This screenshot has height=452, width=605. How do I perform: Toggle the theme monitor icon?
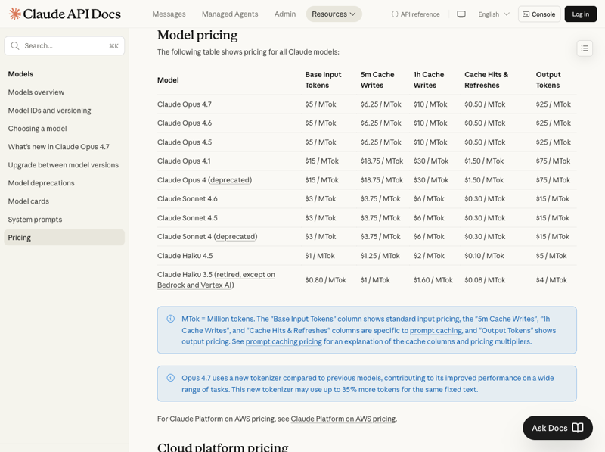(x=461, y=14)
